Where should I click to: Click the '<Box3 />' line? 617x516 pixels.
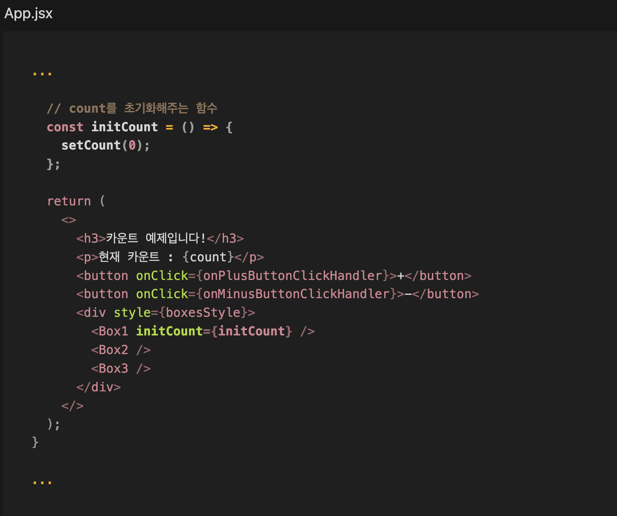(x=121, y=369)
